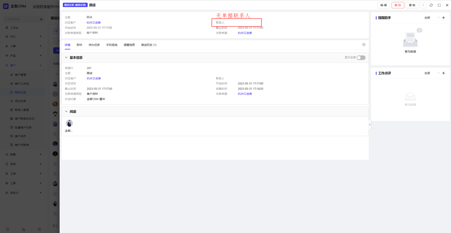451x233 pixels.
Task: Open 杭州艾迪康 link next to 关联单据 in header
Action: pyautogui.click(x=245, y=33)
